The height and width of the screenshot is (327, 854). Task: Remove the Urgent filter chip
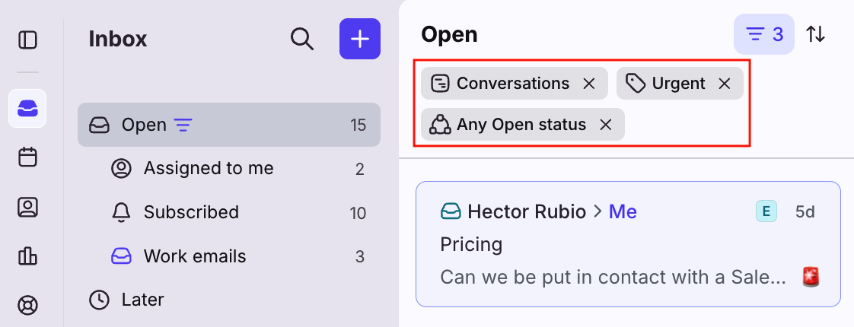coord(724,84)
